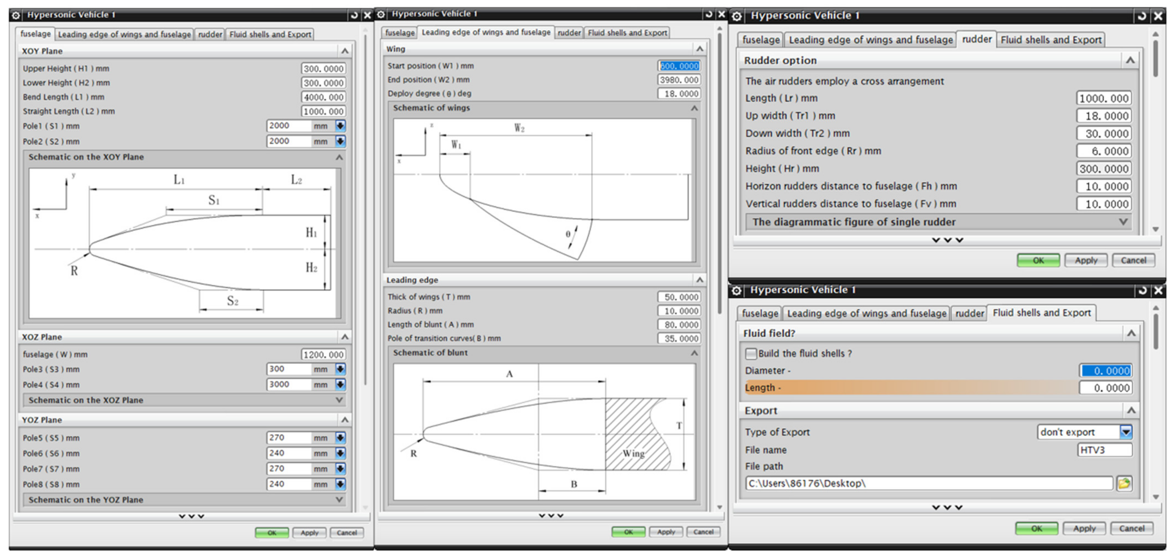1172x559 pixels.
Task: Expand the diagrammatic figure of single rudder
Action: (x=1123, y=222)
